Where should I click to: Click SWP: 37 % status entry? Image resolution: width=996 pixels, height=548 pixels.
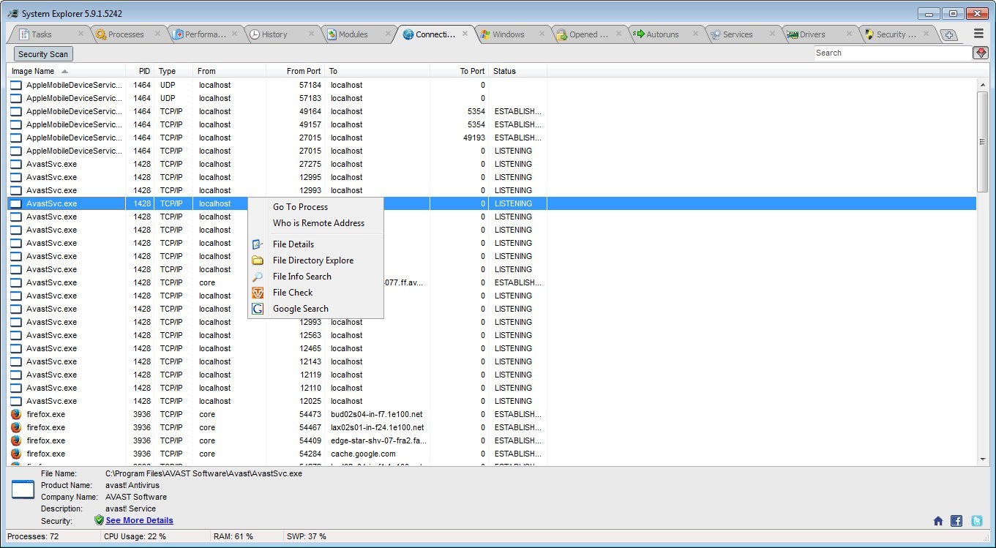(x=307, y=536)
